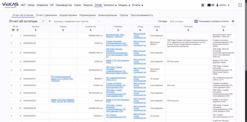Go to the ОКП menu item
247x122 pixels.
(x=23, y=5)
